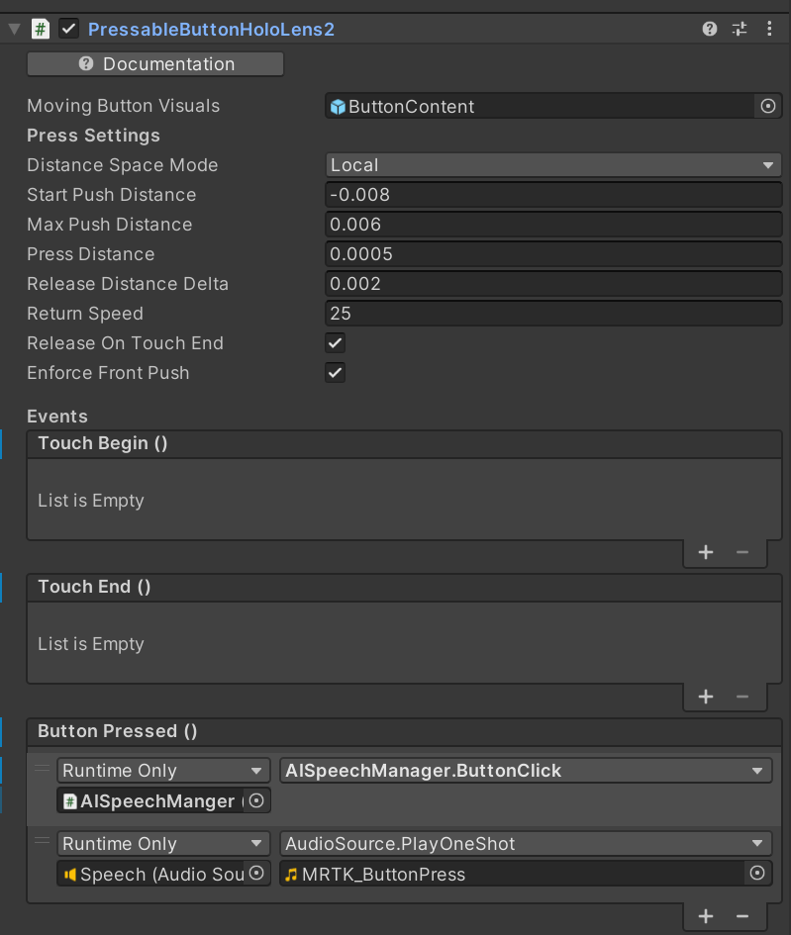Add a listener to Touch End event

[x=706, y=697]
